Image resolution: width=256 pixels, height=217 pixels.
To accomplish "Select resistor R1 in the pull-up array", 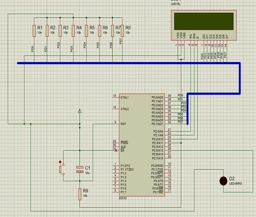I will (34, 30).
